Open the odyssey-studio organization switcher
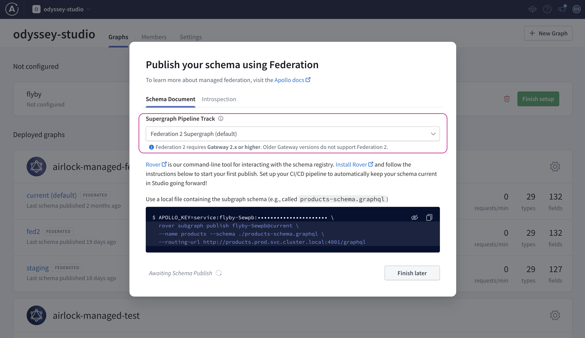This screenshot has width=585, height=338. tap(62, 9)
